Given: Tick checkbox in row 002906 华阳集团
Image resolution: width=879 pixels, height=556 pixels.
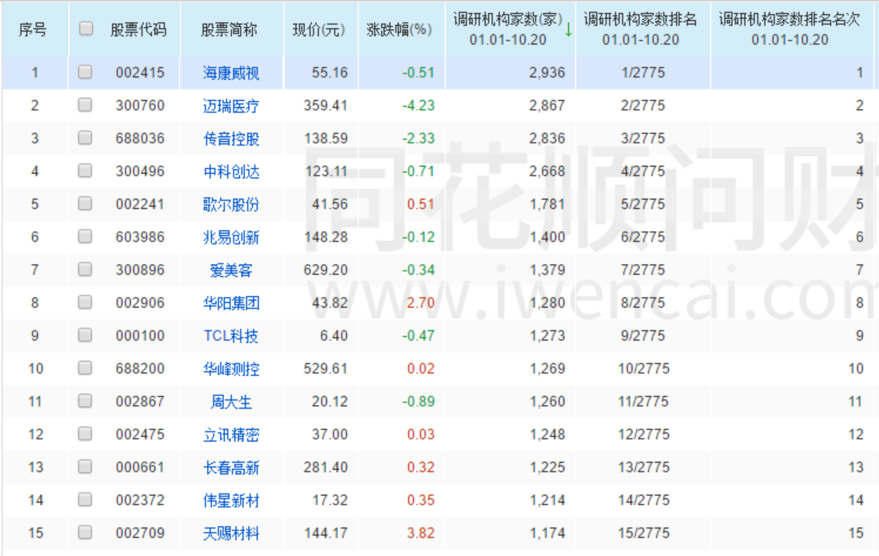Looking at the screenshot, I should (x=85, y=302).
